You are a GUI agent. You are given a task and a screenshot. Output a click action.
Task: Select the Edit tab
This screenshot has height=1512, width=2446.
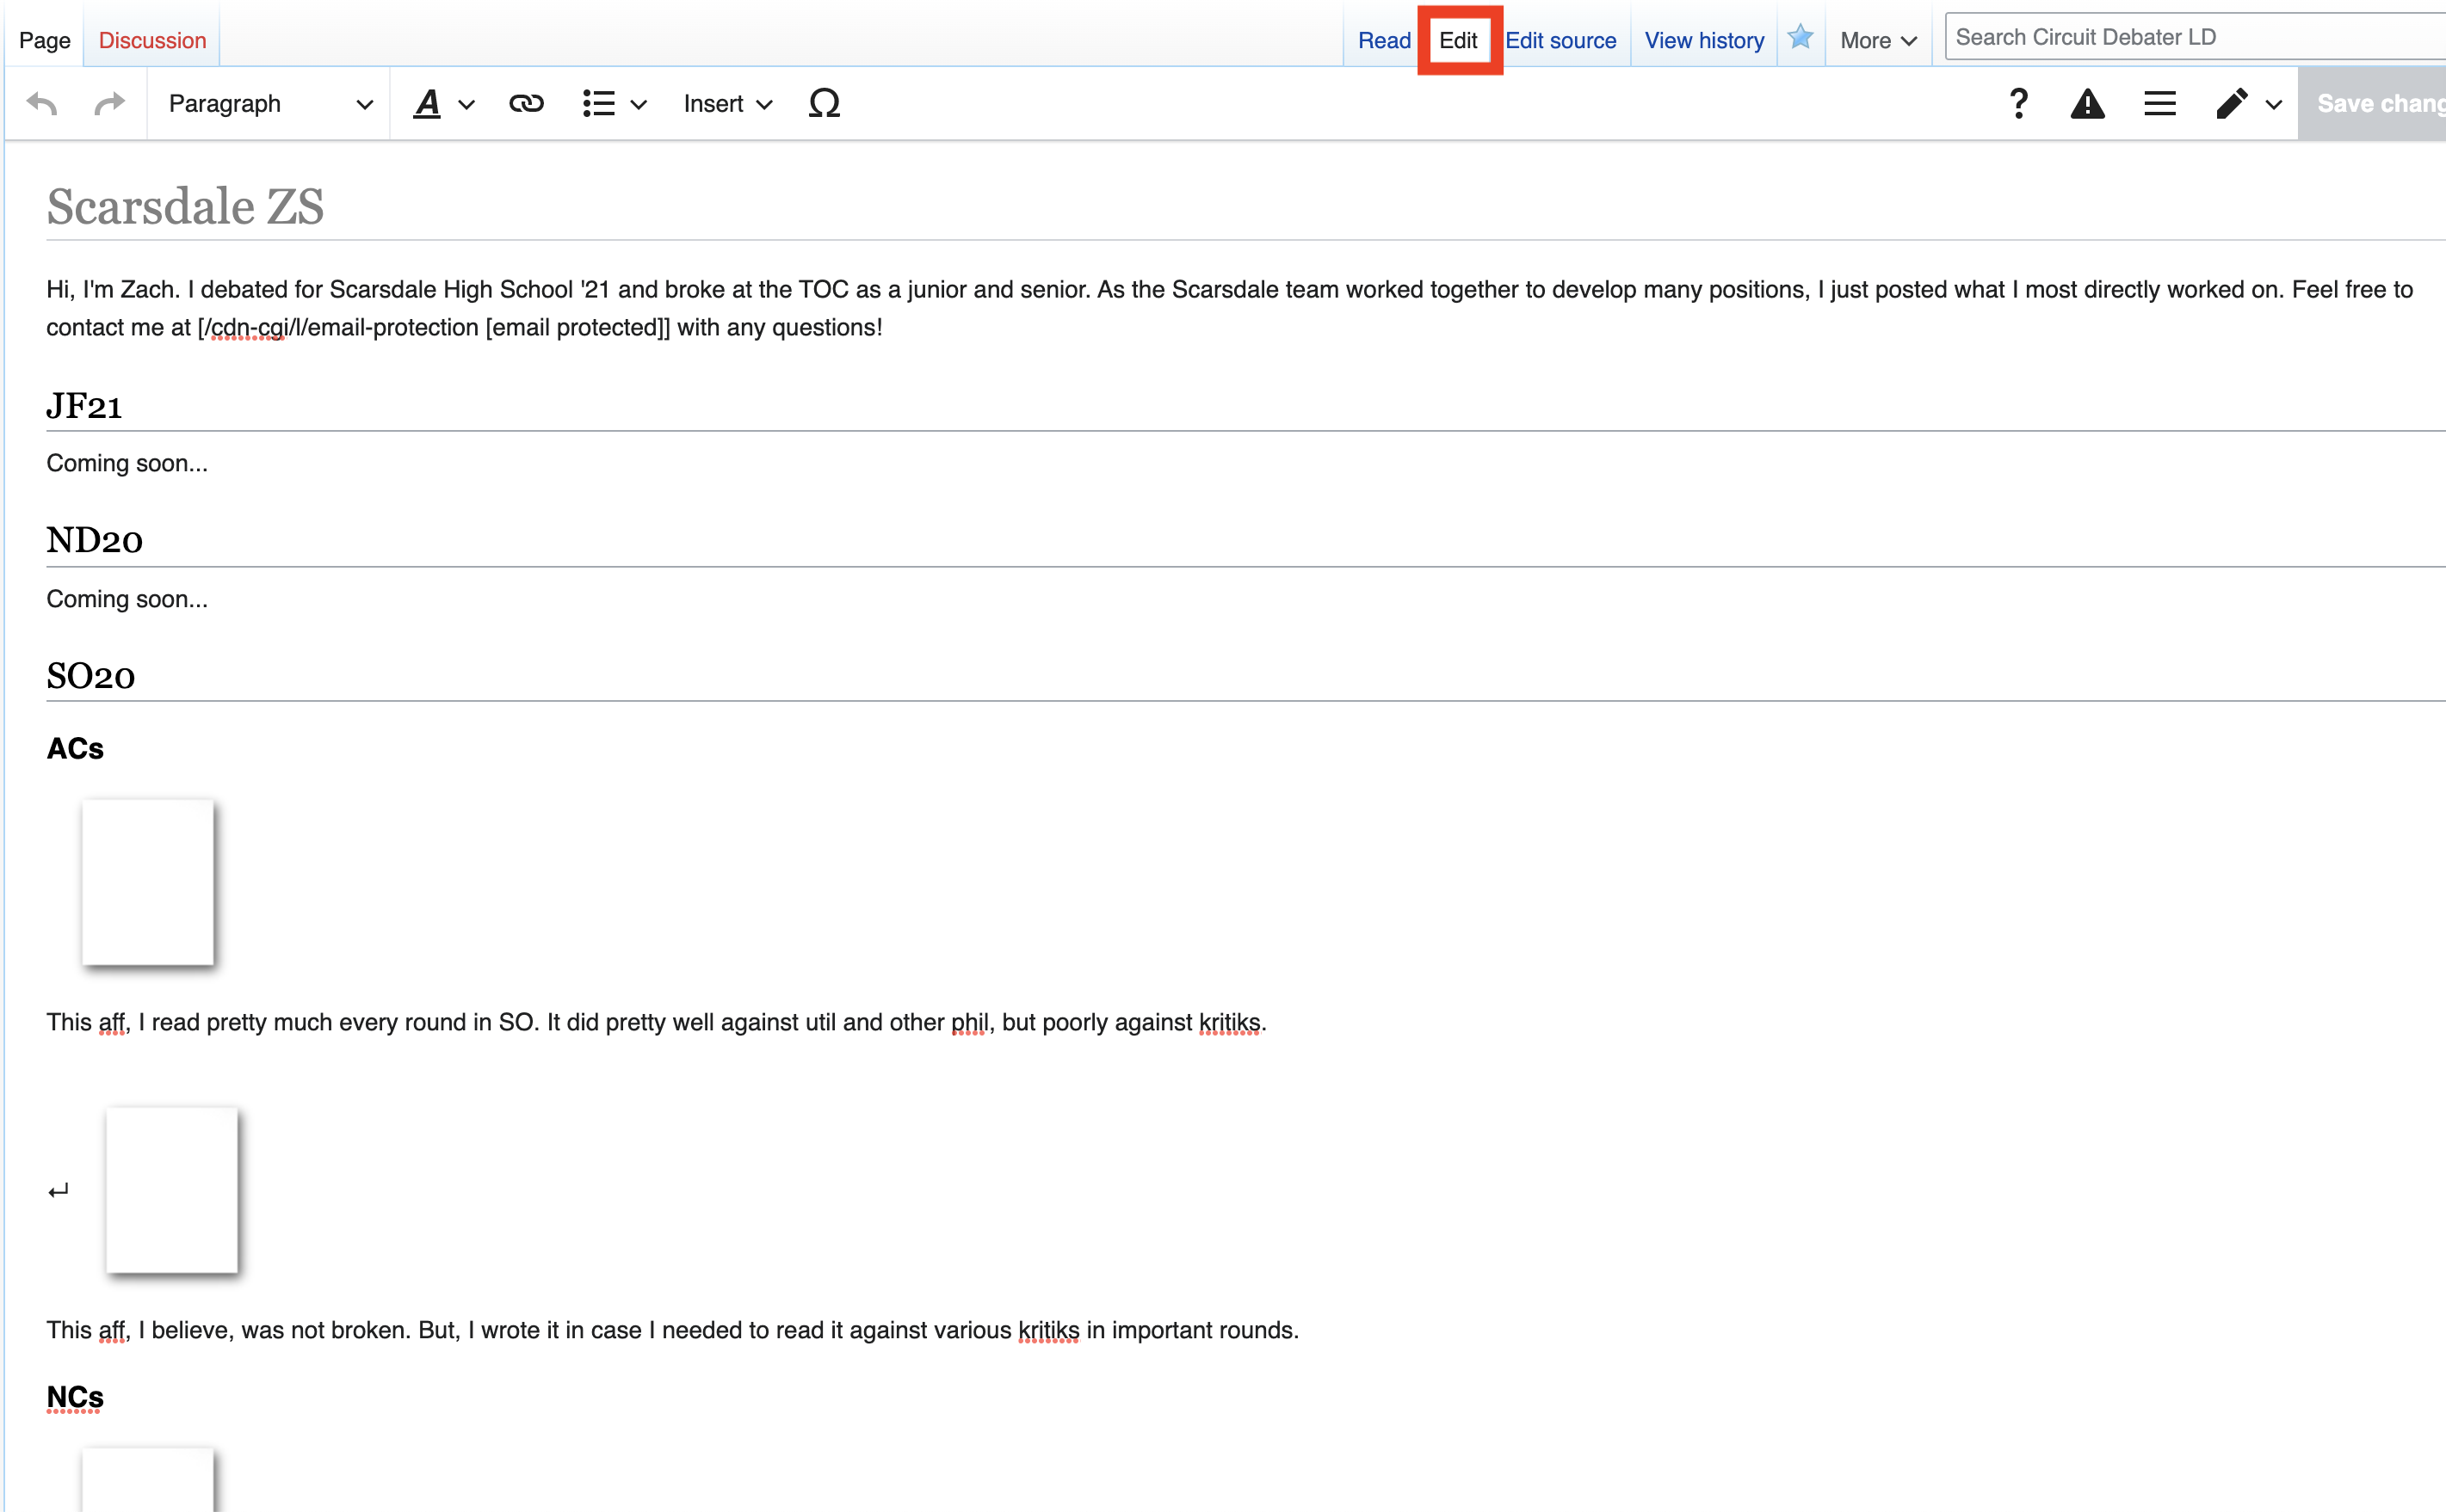pos(1458,40)
